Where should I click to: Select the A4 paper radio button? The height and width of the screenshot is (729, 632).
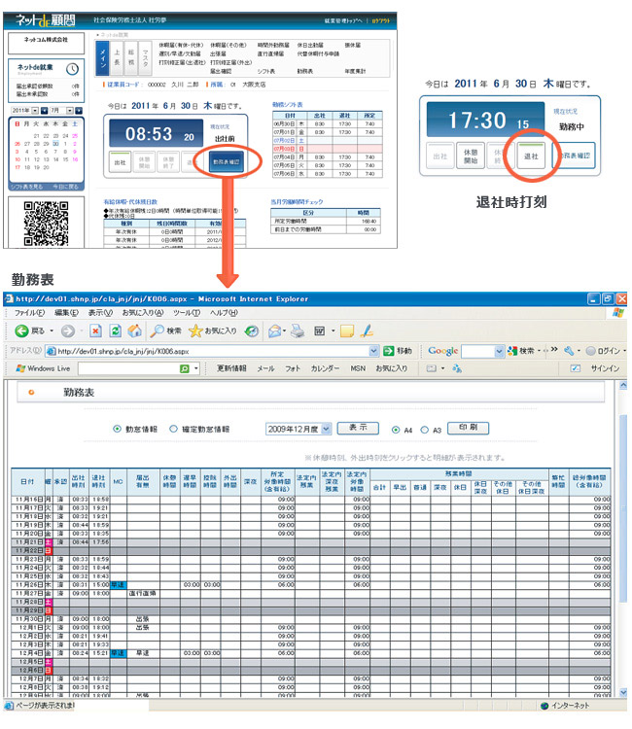click(x=396, y=430)
